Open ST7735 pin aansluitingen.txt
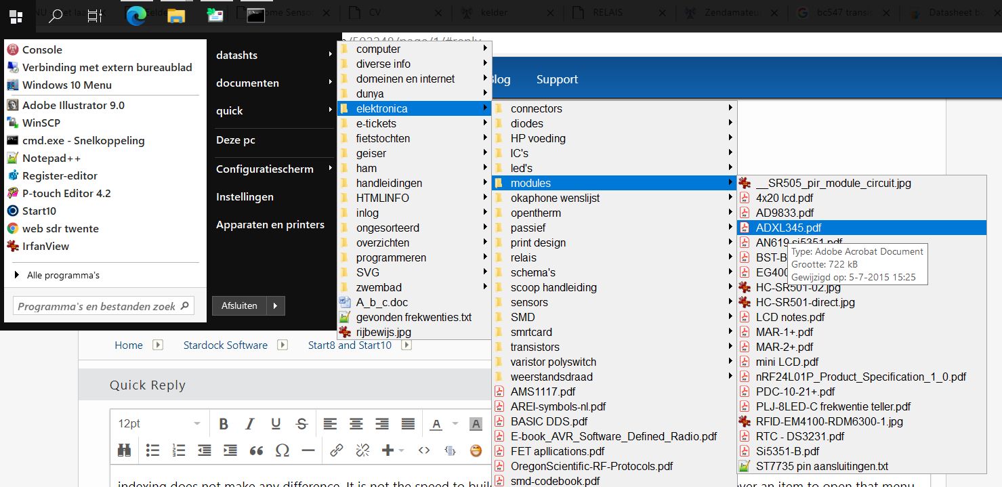Screen dimensions: 1002x487 pyautogui.click(x=861, y=466)
